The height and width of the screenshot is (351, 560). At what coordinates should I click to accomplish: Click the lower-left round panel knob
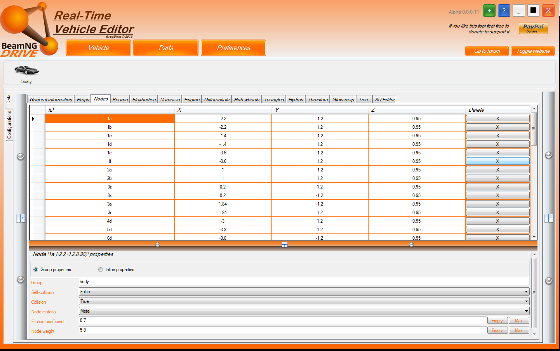tap(21, 280)
